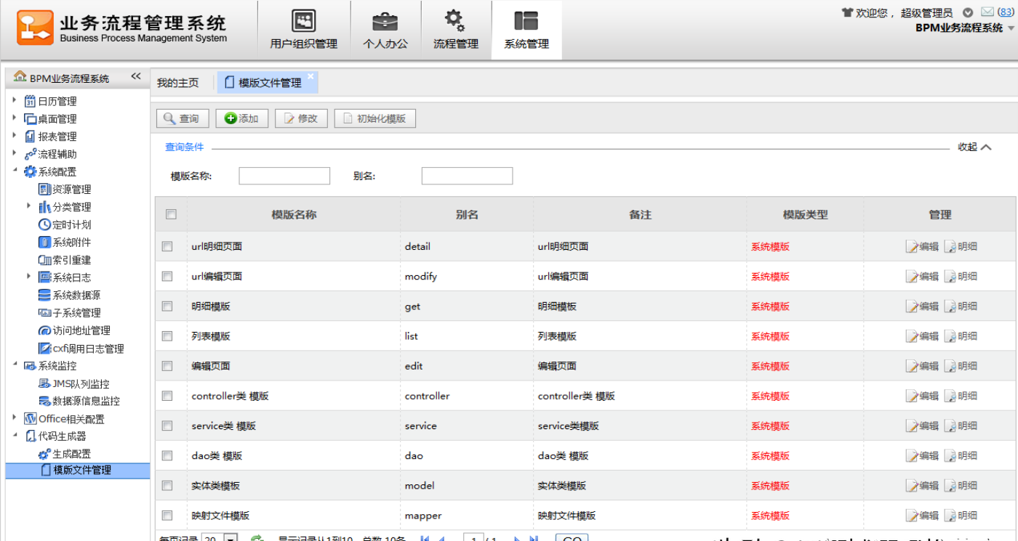Expand the 系统日志 tree node
The width and height of the screenshot is (1018, 541).
pyautogui.click(x=29, y=277)
